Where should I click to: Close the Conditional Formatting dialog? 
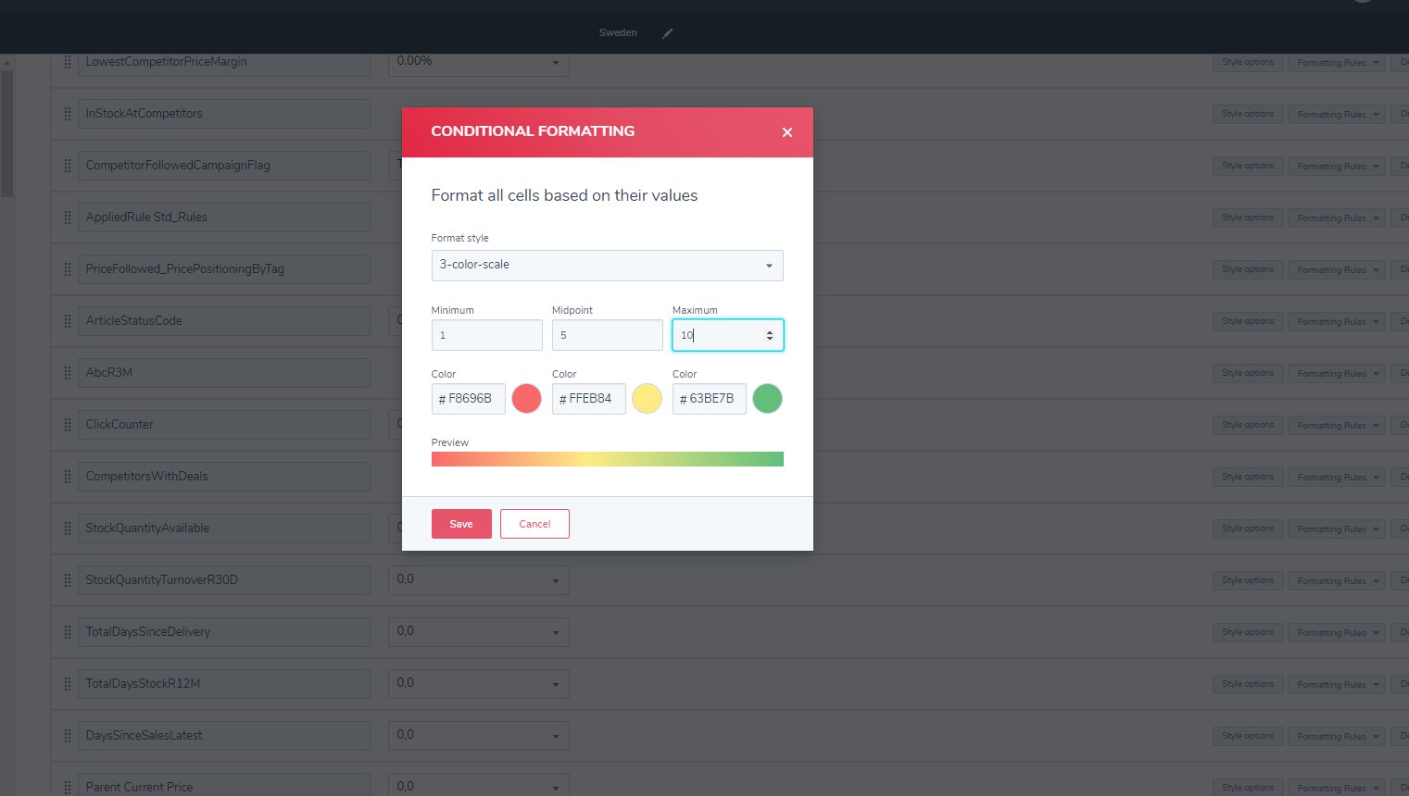click(x=786, y=132)
